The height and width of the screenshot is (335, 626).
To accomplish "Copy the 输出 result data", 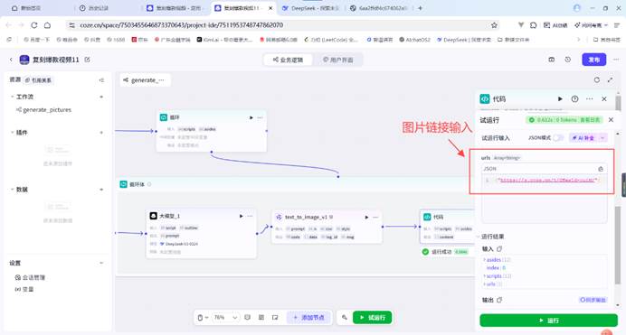I will 499,300.
